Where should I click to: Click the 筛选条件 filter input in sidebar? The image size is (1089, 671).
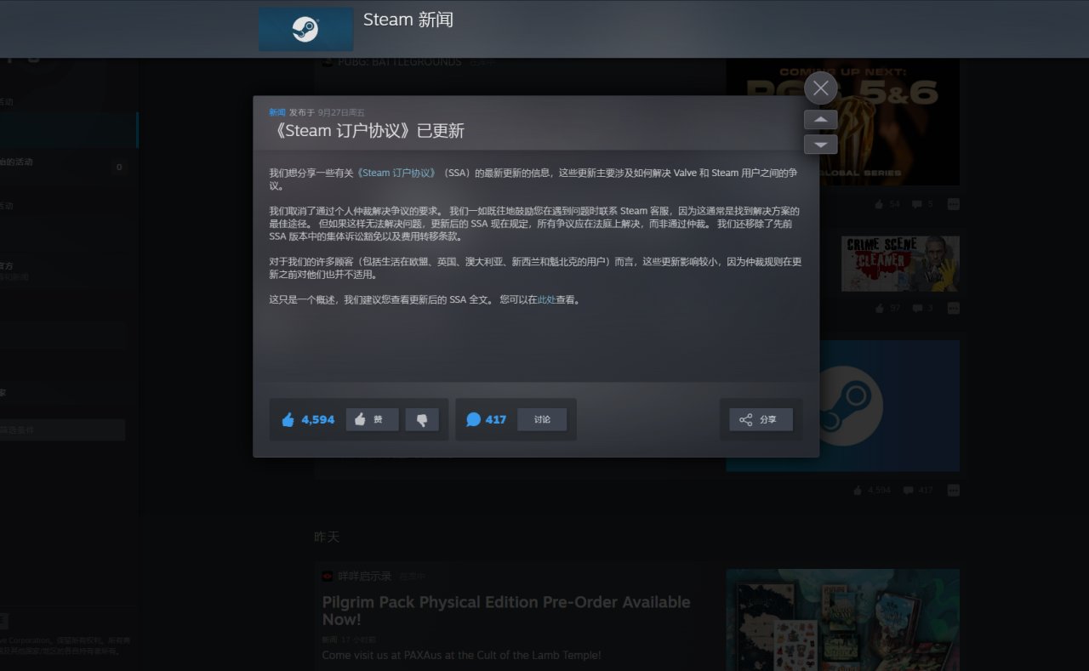[x=61, y=430]
